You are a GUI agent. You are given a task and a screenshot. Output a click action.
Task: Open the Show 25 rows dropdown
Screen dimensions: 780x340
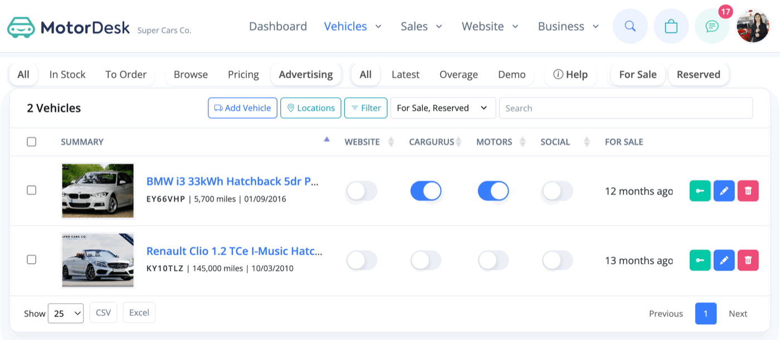(66, 313)
